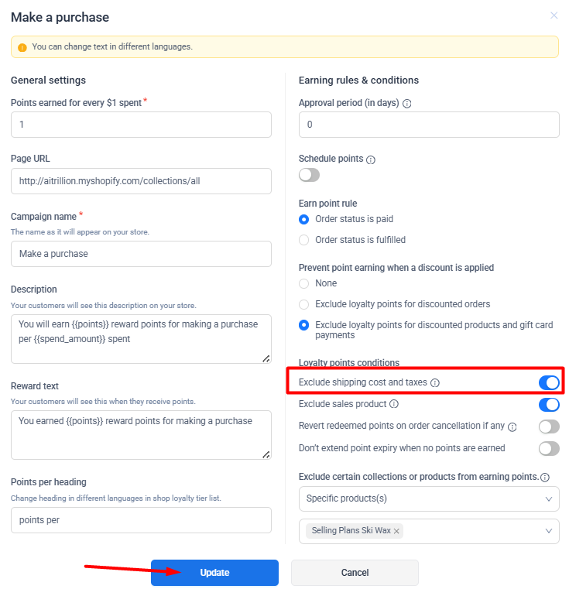569x596 pixels.
Task: Click the Cancel button
Action: [355, 573]
